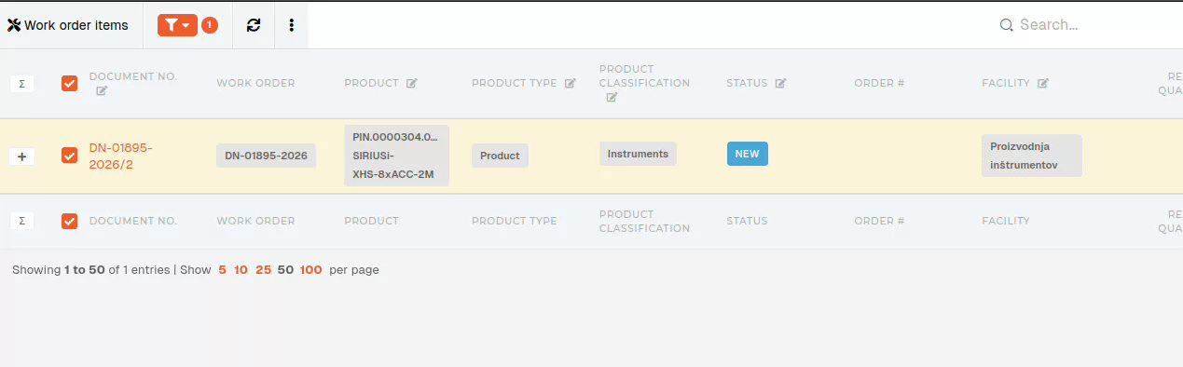Show 25 entries per page

point(263,270)
